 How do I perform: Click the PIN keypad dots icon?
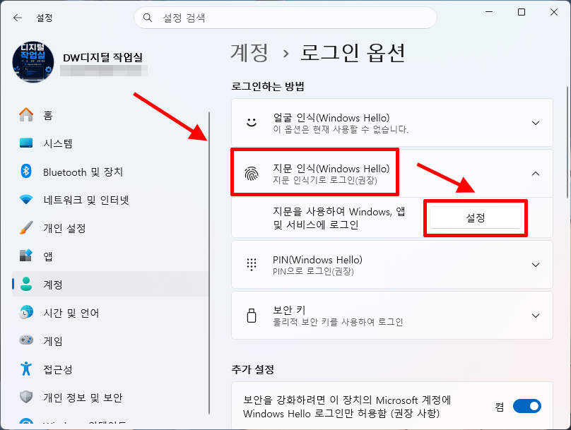click(252, 265)
